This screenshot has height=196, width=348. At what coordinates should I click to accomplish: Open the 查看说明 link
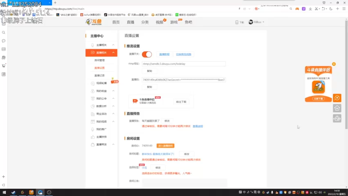click(x=198, y=126)
